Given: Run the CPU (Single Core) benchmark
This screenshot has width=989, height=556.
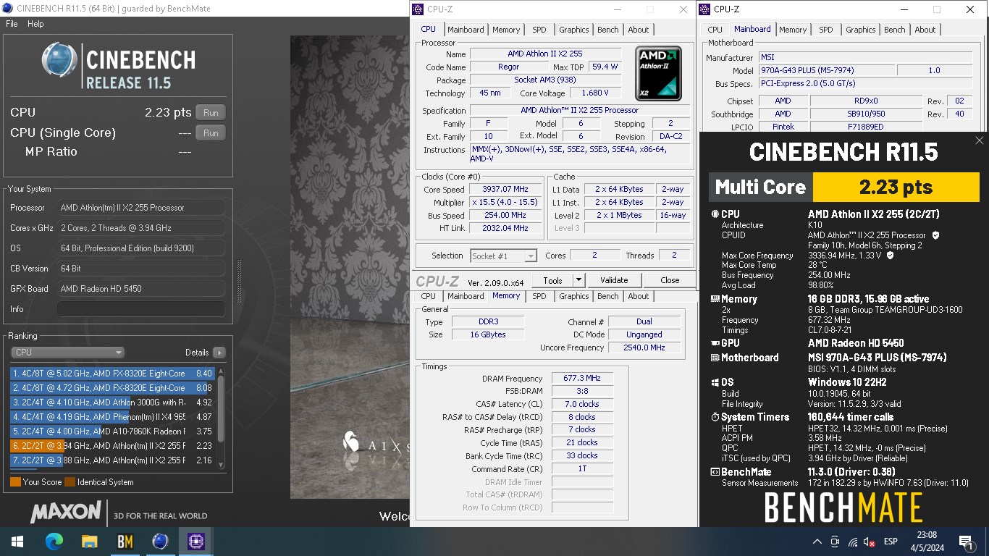Looking at the screenshot, I should tap(211, 133).
